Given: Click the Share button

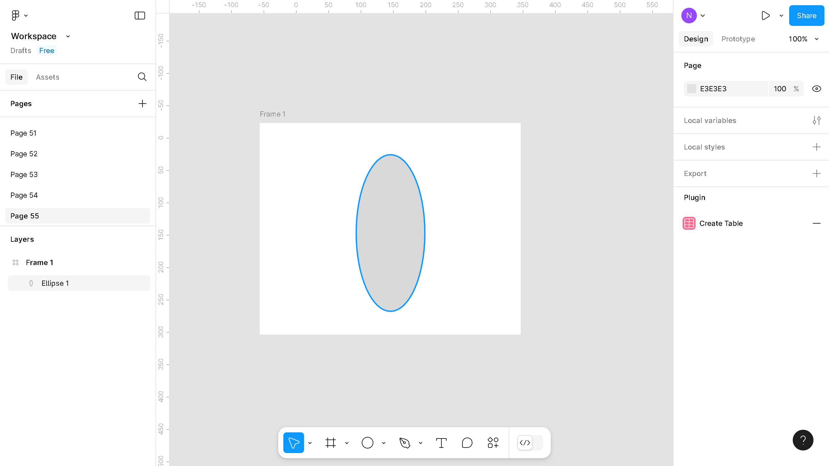Looking at the screenshot, I should point(806,15).
